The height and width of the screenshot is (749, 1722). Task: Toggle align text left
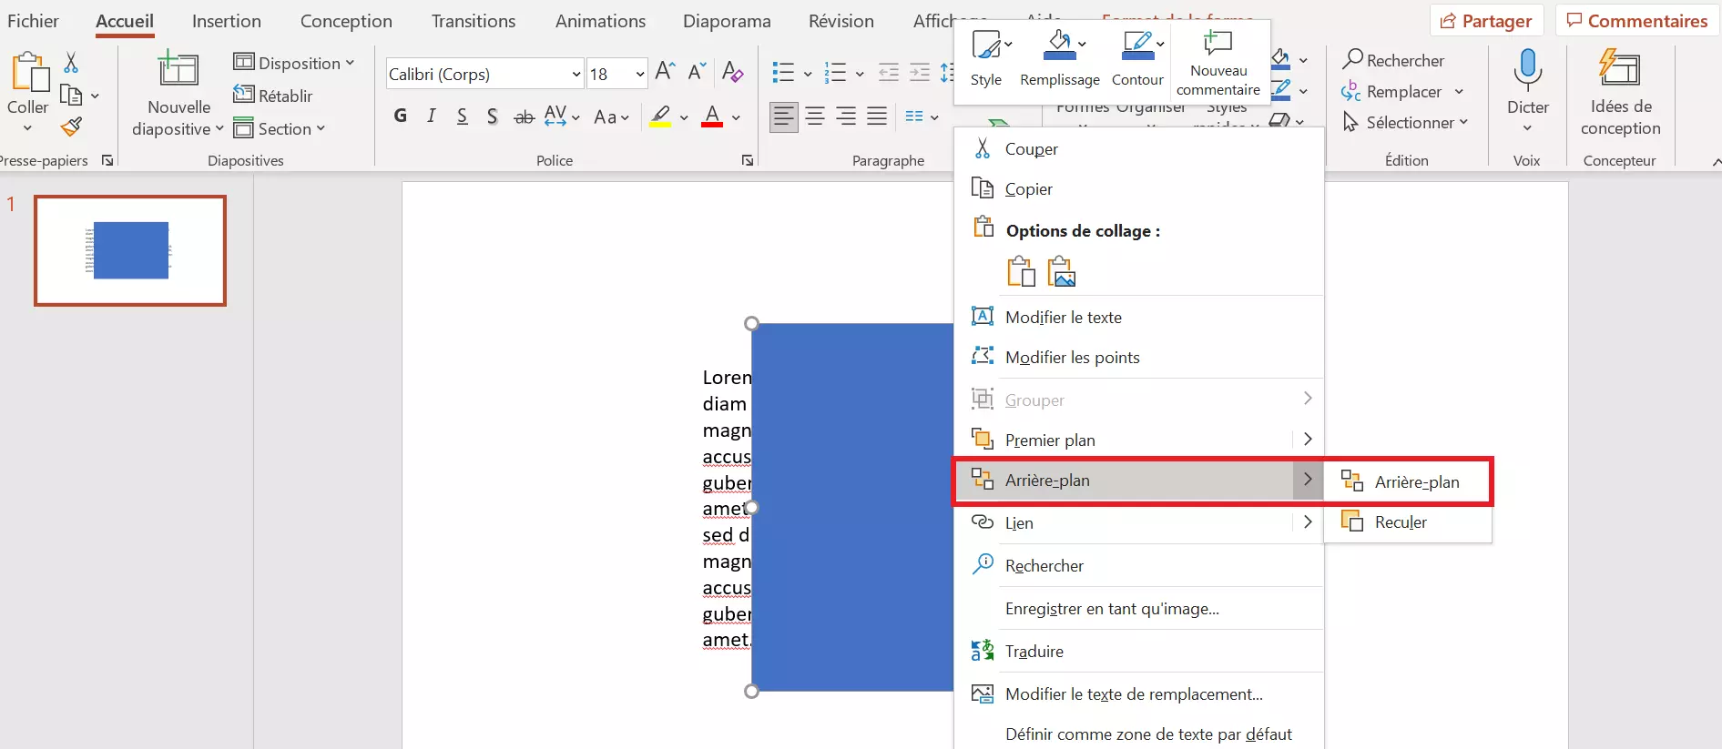click(x=784, y=116)
